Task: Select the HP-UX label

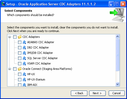Action: (x=31, y=74)
